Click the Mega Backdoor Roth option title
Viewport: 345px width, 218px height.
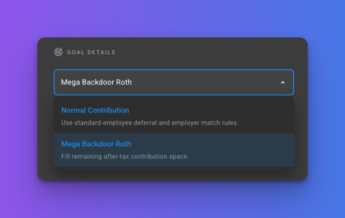pyautogui.click(x=96, y=144)
